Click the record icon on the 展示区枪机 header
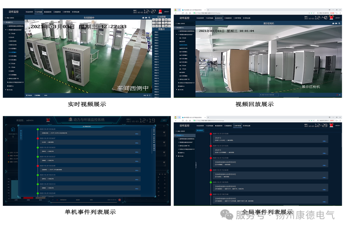 tap(336, 23)
